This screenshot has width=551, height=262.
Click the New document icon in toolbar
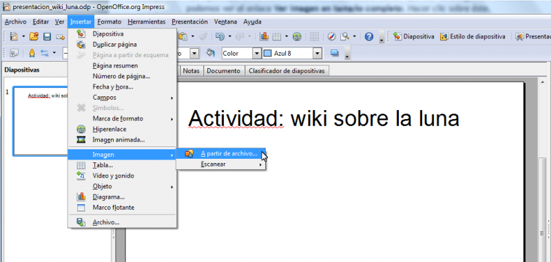click(14, 36)
